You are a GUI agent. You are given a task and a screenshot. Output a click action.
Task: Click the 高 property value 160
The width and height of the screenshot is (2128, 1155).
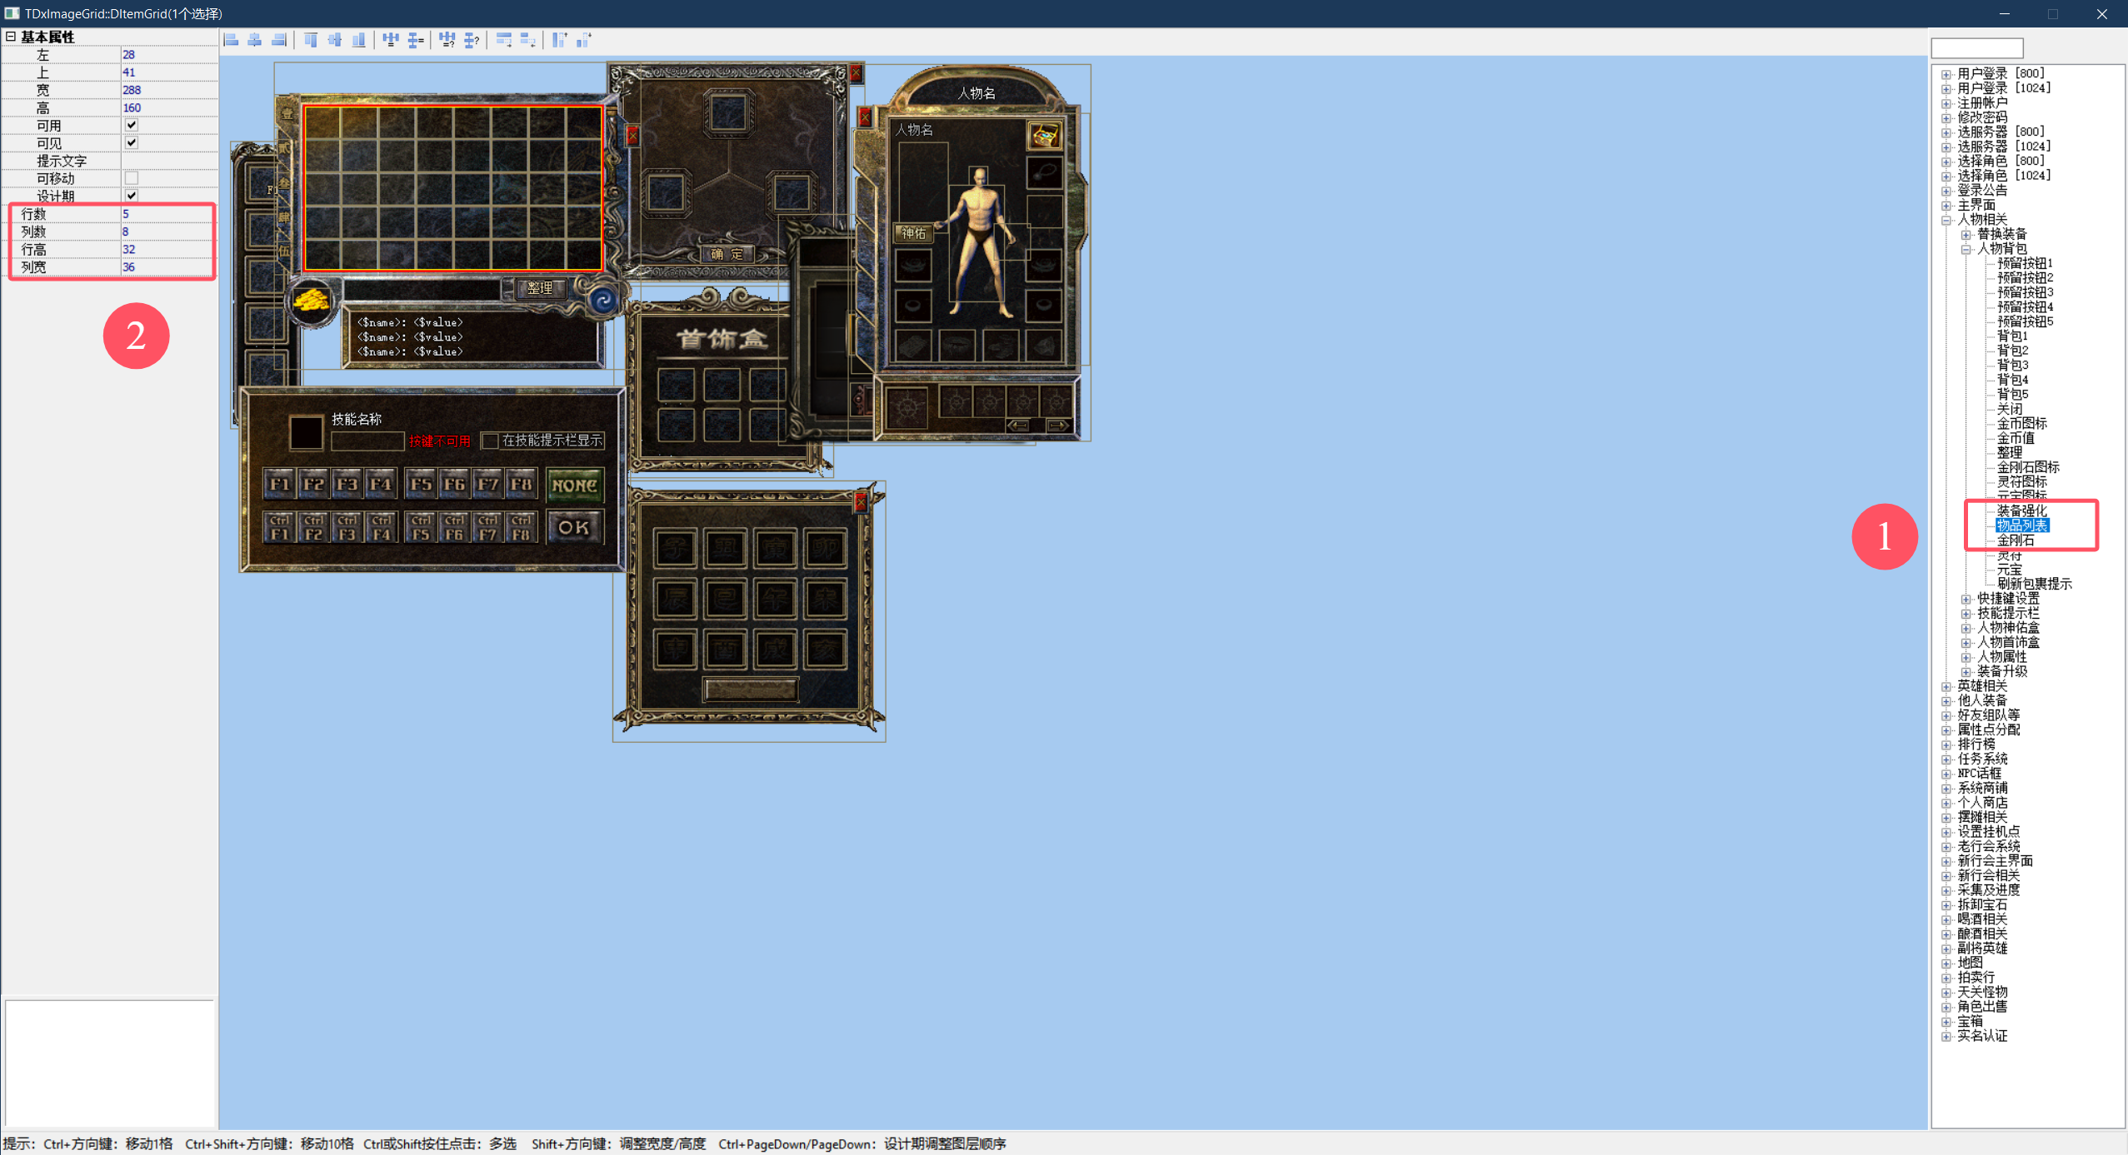pyautogui.click(x=169, y=107)
